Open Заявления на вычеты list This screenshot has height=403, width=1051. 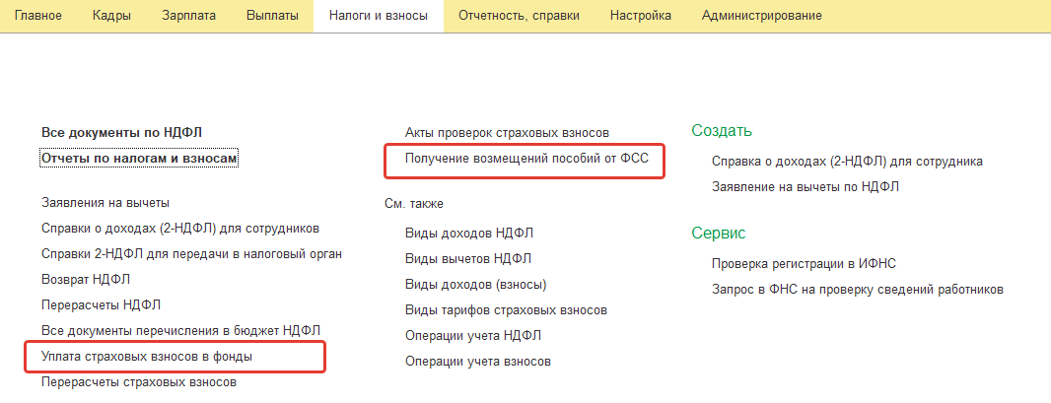pyautogui.click(x=105, y=203)
